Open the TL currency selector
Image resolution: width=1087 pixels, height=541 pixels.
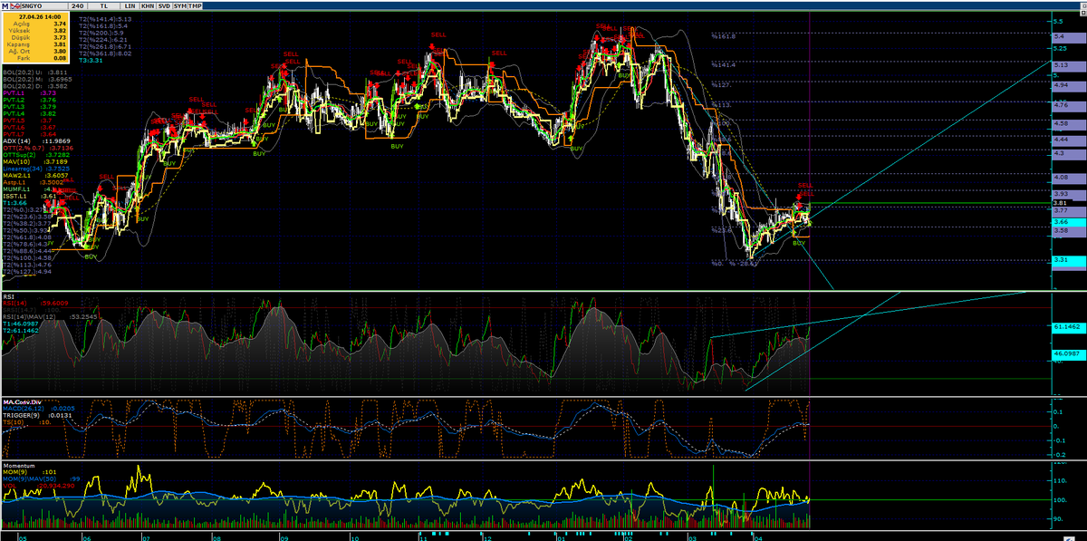click(x=104, y=6)
